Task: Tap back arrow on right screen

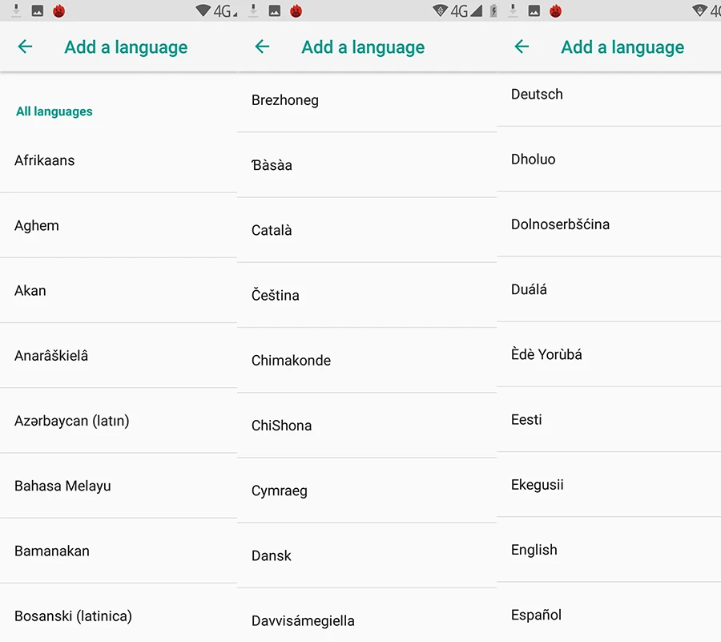Action: (x=522, y=46)
